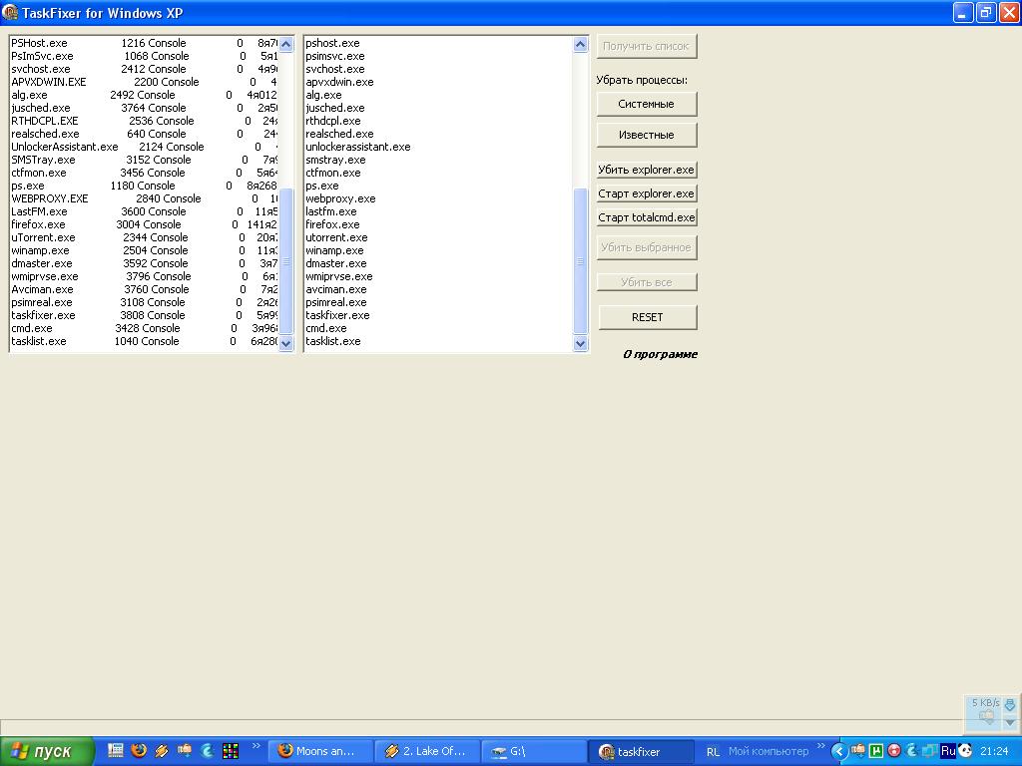This screenshot has width=1022, height=766.
Task: Click the panda icon in system tray
Action: 965,751
